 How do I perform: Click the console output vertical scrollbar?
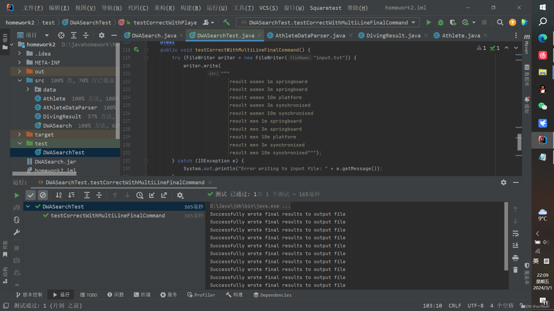tap(506, 236)
